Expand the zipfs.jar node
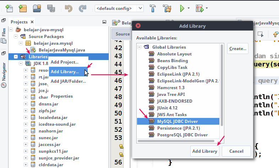Image resolution: width=279 pixels, height=168 pixels. [26, 111]
